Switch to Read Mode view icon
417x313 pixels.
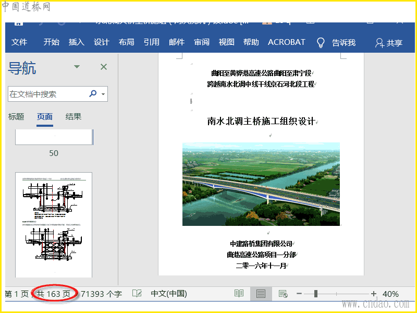(239, 294)
